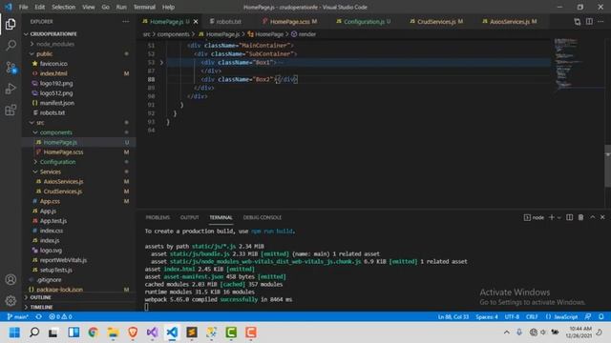Unfold collapsed Box1 div on line 53
The height and width of the screenshot is (343, 611).
(x=161, y=62)
